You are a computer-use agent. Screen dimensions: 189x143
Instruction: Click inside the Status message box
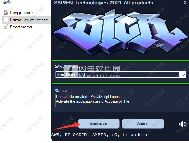click(x=121, y=100)
